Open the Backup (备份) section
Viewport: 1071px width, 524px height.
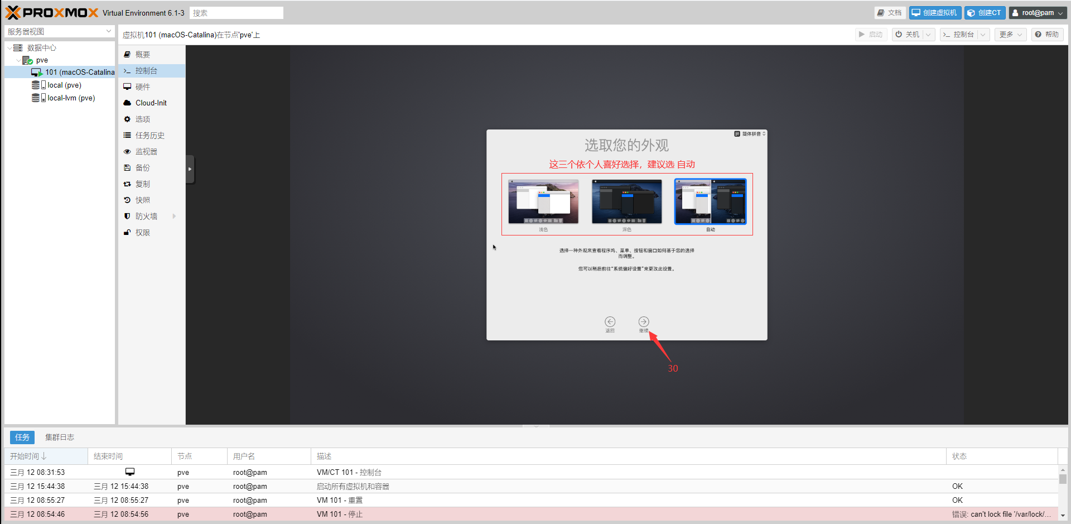click(x=143, y=168)
